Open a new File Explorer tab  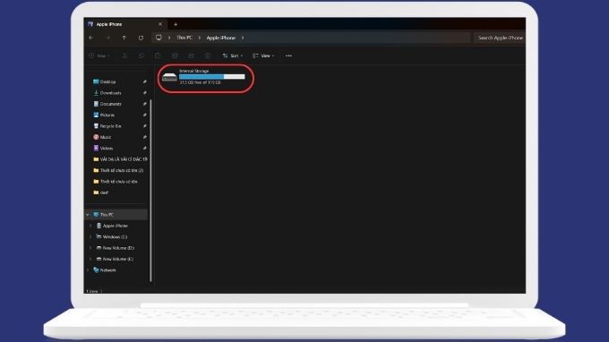coord(176,24)
